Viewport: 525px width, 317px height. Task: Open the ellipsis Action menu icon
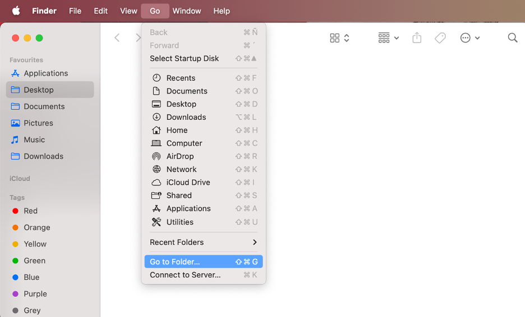point(465,38)
